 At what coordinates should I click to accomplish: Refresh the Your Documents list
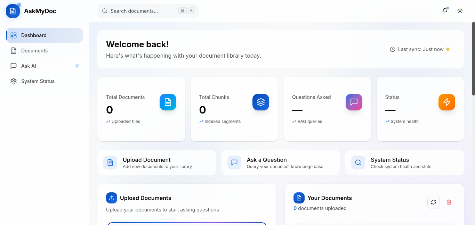click(x=433, y=202)
